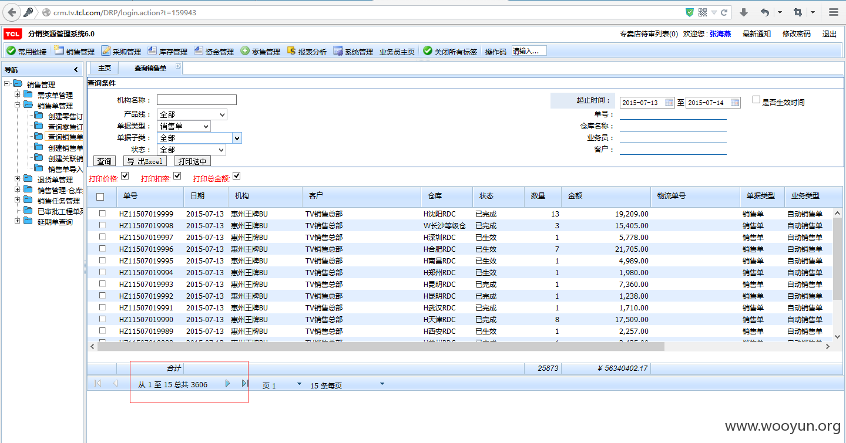Open the end date calendar picker icon
Image resolution: width=846 pixels, height=443 pixels.
point(735,103)
